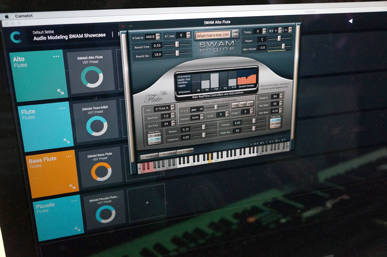This screenshot has height=257, width=387.
Task: Open the Flute layer three-dot menu
Action: click(x=63, y=108)
